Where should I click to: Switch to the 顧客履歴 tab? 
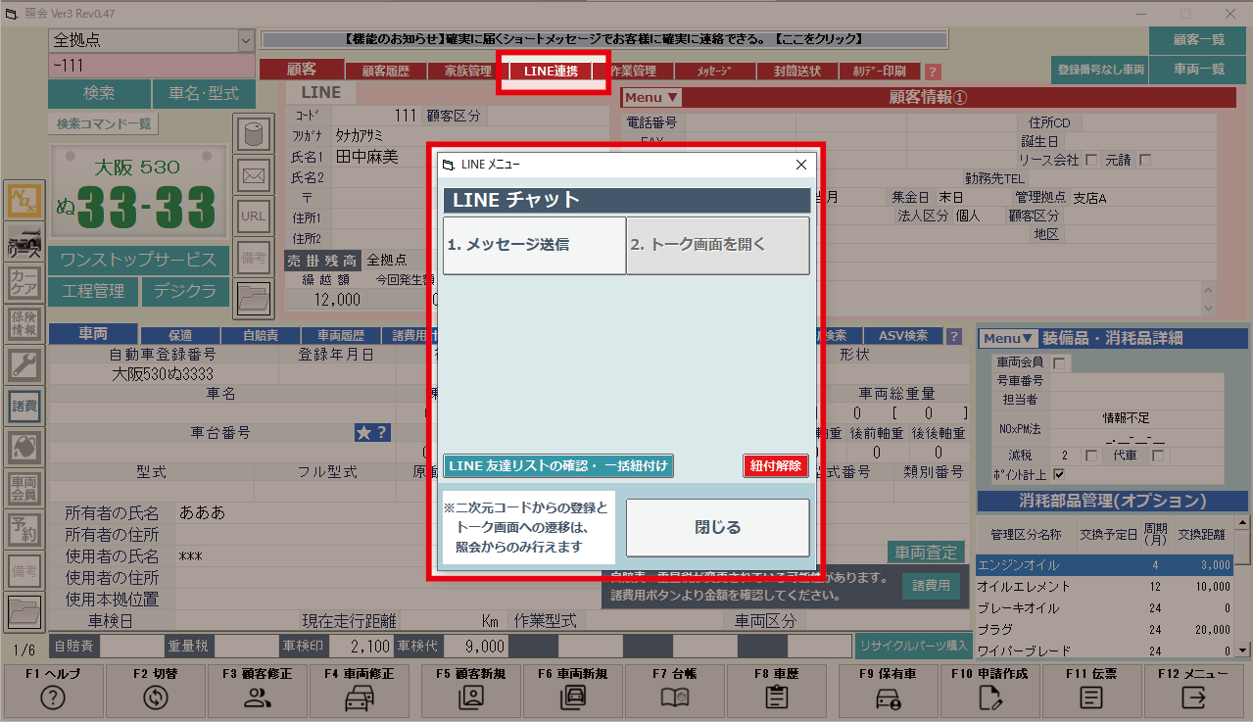tap(385, 71)
